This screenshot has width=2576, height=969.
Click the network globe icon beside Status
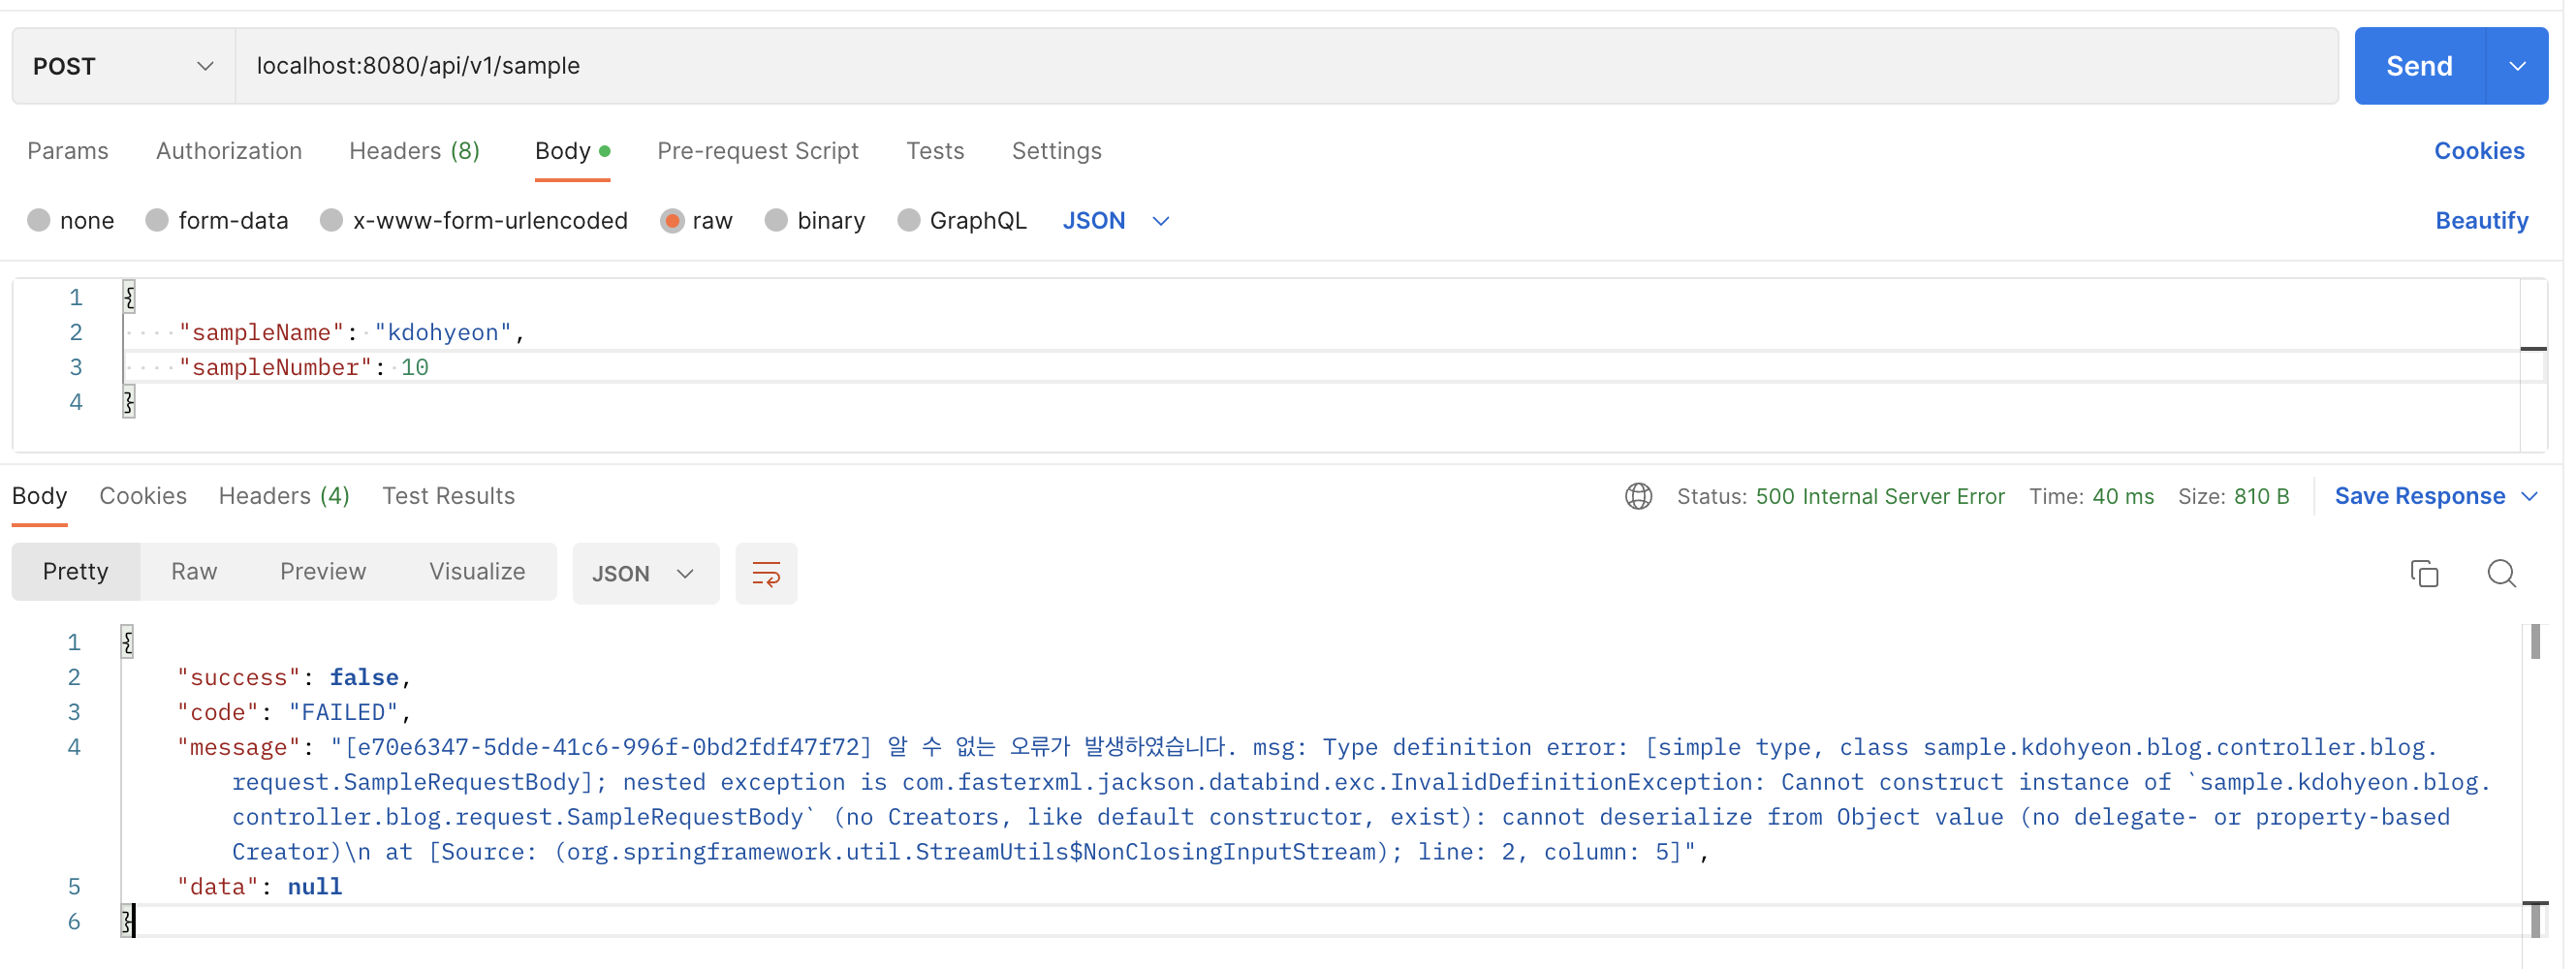[x=1638, y=496]
